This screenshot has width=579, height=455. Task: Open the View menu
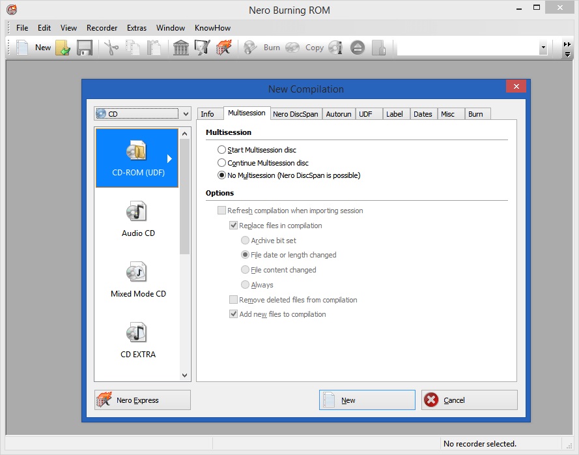point(68,28)
